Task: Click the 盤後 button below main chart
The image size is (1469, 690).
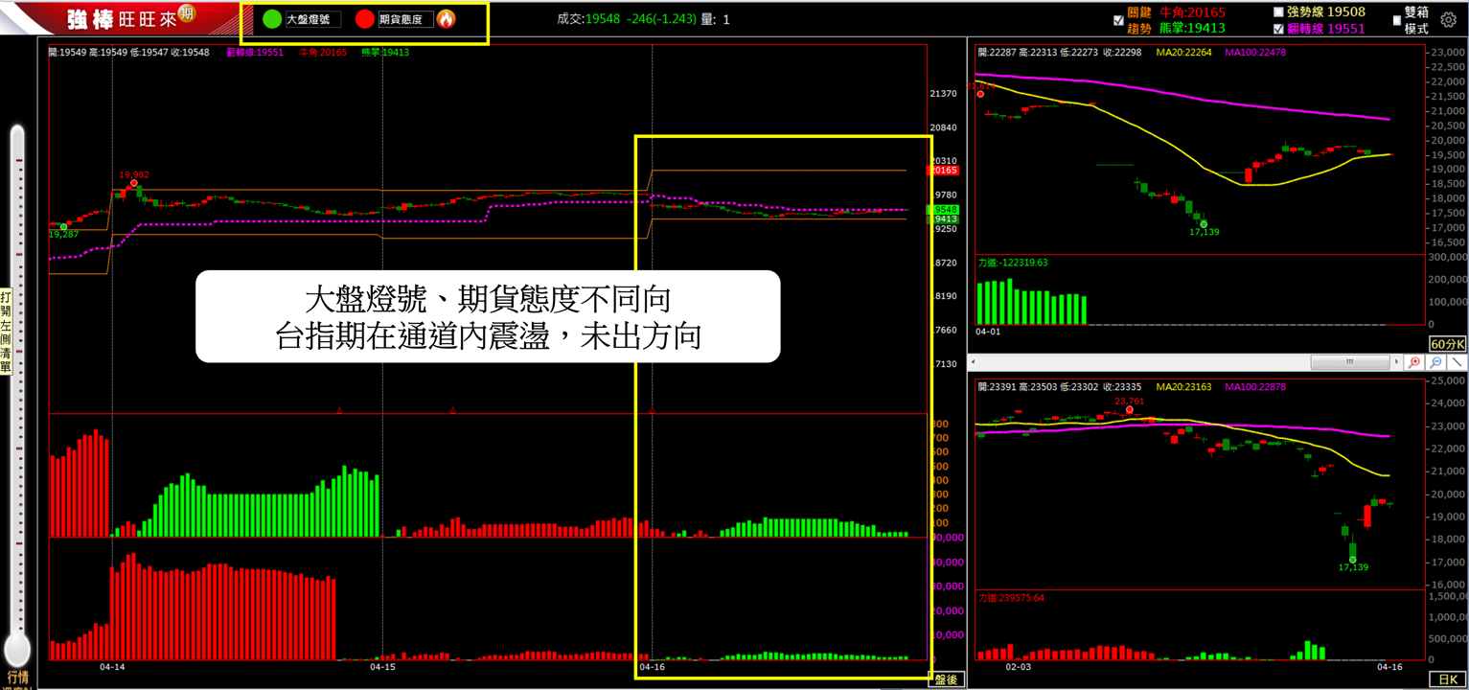Action: click(x=946, y=679)
